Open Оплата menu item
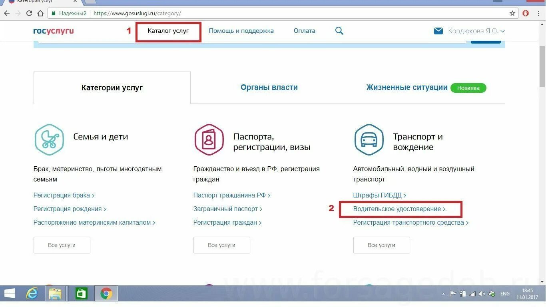This screenshot has width=546, height=307. [x=304, y=31]
